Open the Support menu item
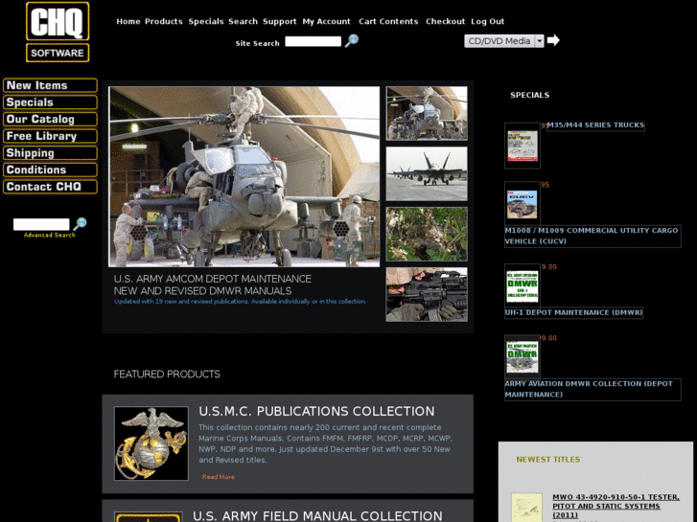The width and height of the screenshot is (697, 522). pyautogui.click(x=280, y=21)
